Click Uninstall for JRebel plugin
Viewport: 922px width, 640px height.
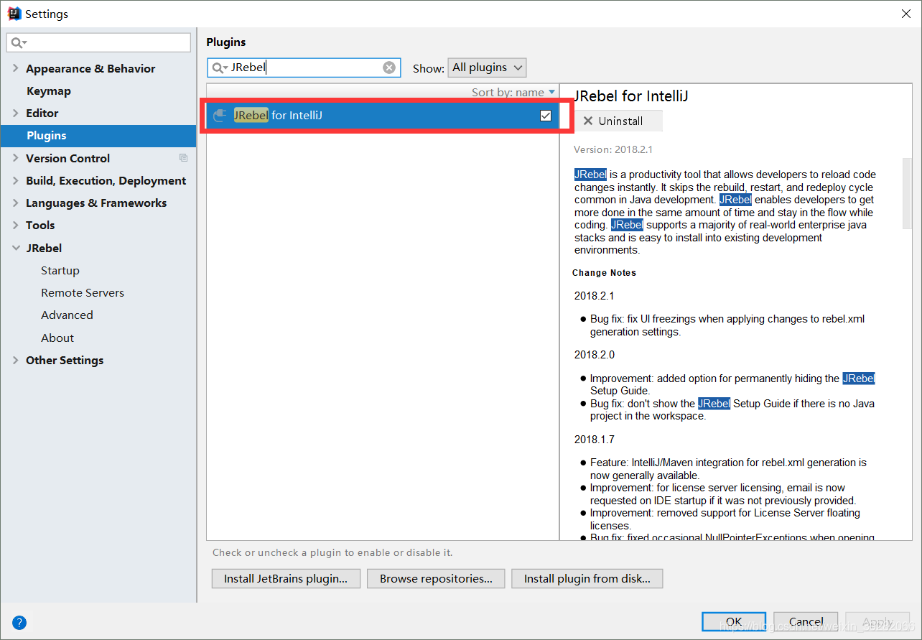point(618,121)
